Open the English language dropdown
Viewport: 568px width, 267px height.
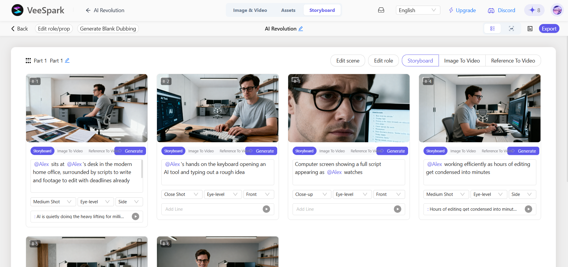(418, 10)
